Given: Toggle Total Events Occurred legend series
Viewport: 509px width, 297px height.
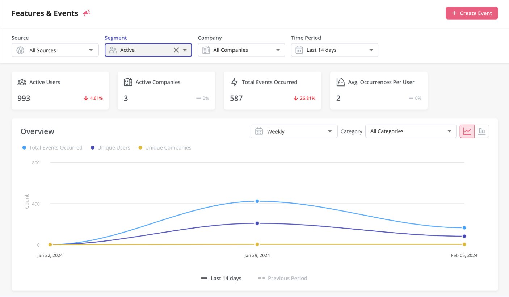Looking at the screenshot, I should (52, 148).
